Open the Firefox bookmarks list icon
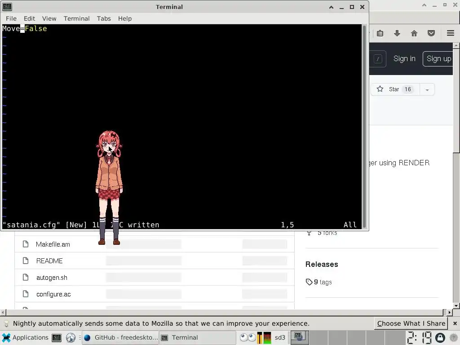Image resolution: width=460 pixels, height=345 pixels. (x=380, y=33)
